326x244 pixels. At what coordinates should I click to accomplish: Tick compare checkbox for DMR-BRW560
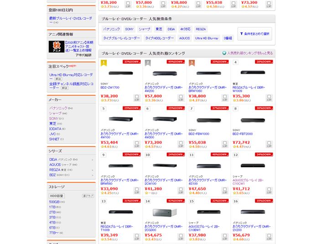(x=137, y=190)
